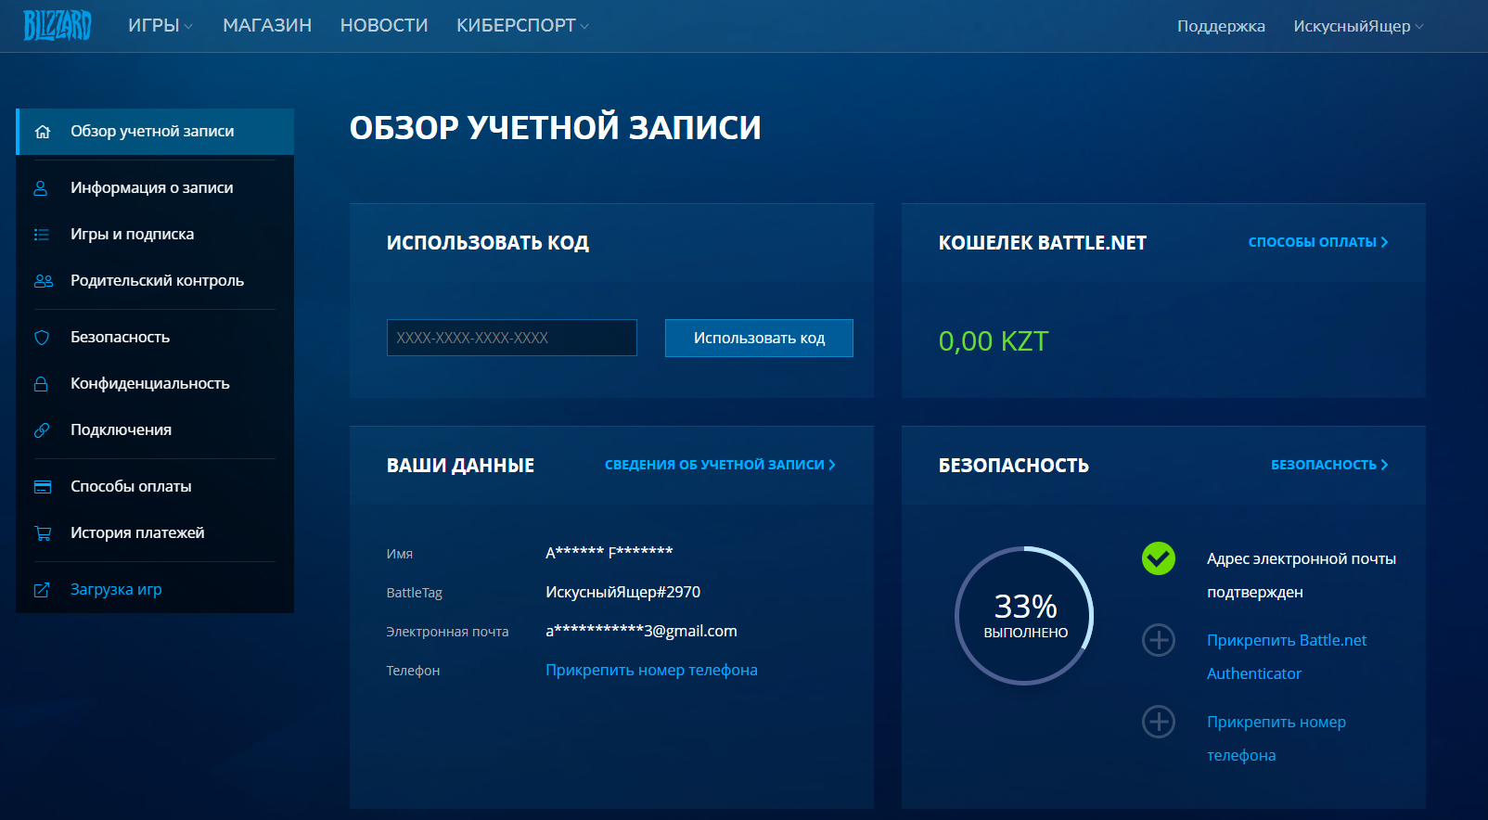Click the Blizzard logo

(x=58, y=25)
